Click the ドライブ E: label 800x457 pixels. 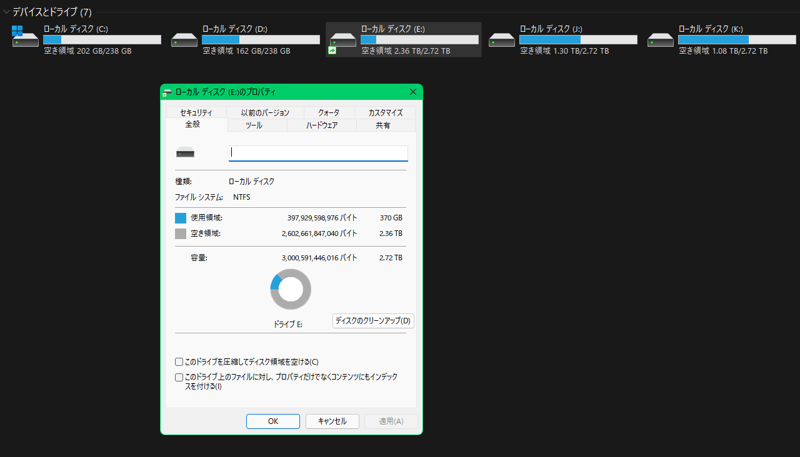288,325
